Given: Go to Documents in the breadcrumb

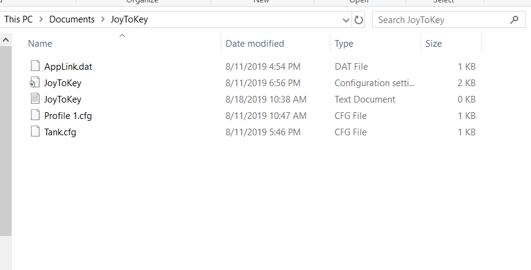Looking at the screenshot, I should [x=72, y=19].
